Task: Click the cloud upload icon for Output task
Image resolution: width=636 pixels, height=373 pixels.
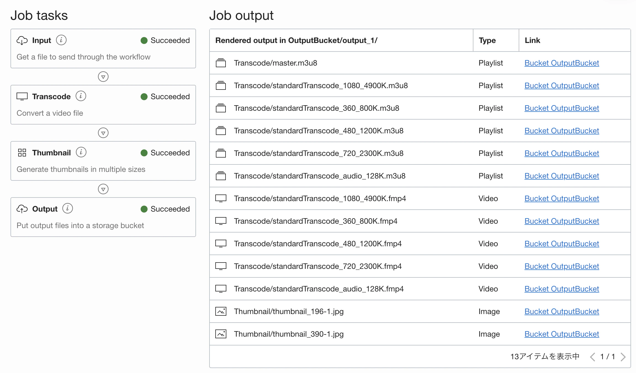Action: (x=22, y=209)
